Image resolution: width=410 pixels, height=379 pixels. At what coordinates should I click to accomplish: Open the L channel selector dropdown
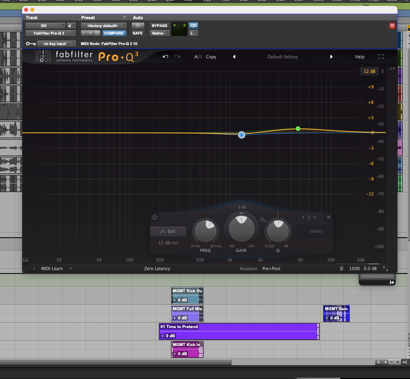(193, 33)
